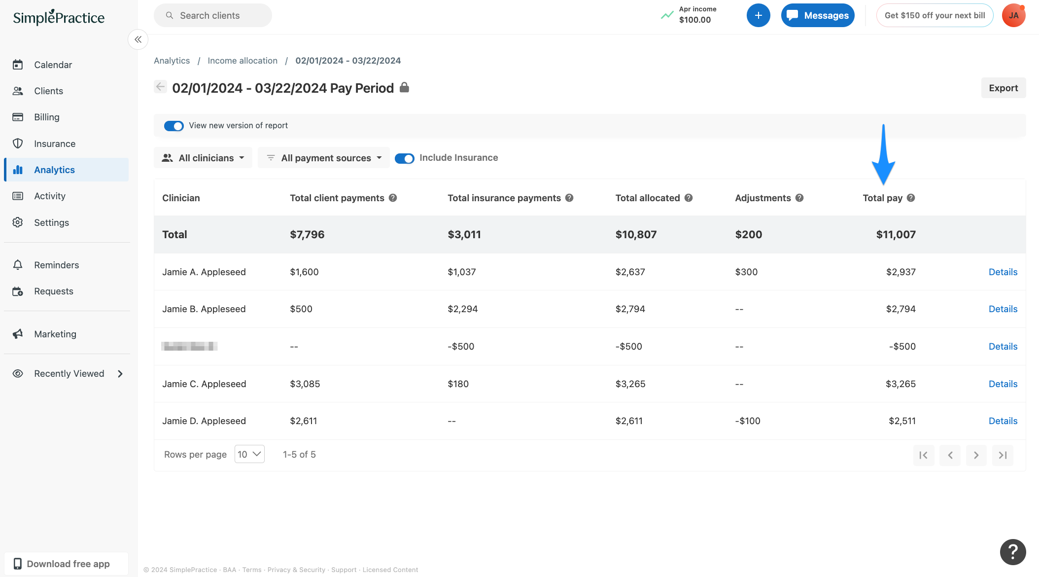The width and height of the screenshot is (1039, 577).
Task: Click the blue plus create button
Action: pos(758,15)
